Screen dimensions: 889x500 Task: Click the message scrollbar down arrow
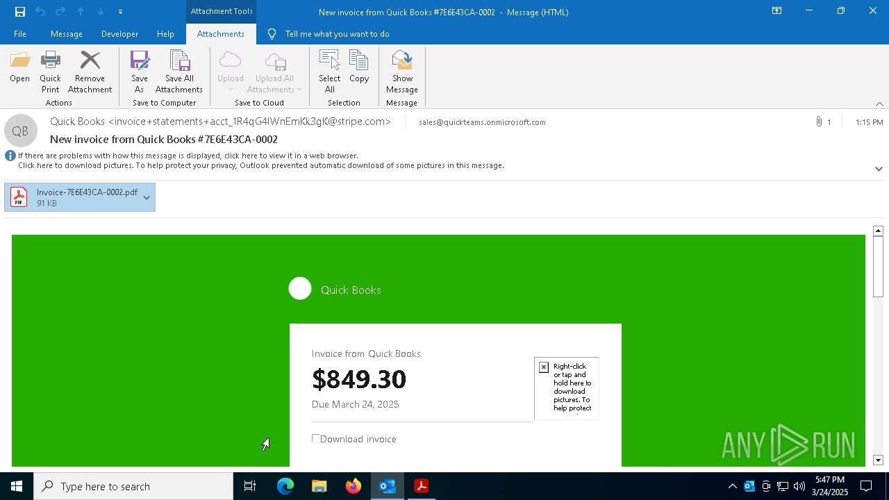(878, 460)
